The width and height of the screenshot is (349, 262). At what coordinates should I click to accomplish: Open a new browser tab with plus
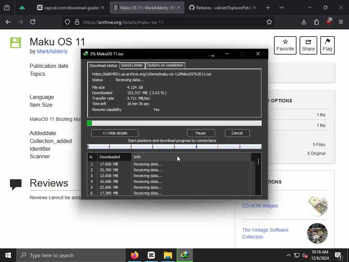268,8
